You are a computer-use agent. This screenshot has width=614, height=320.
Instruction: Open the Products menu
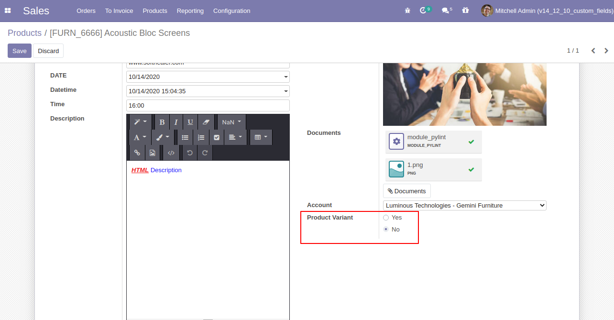pos(155,11)
